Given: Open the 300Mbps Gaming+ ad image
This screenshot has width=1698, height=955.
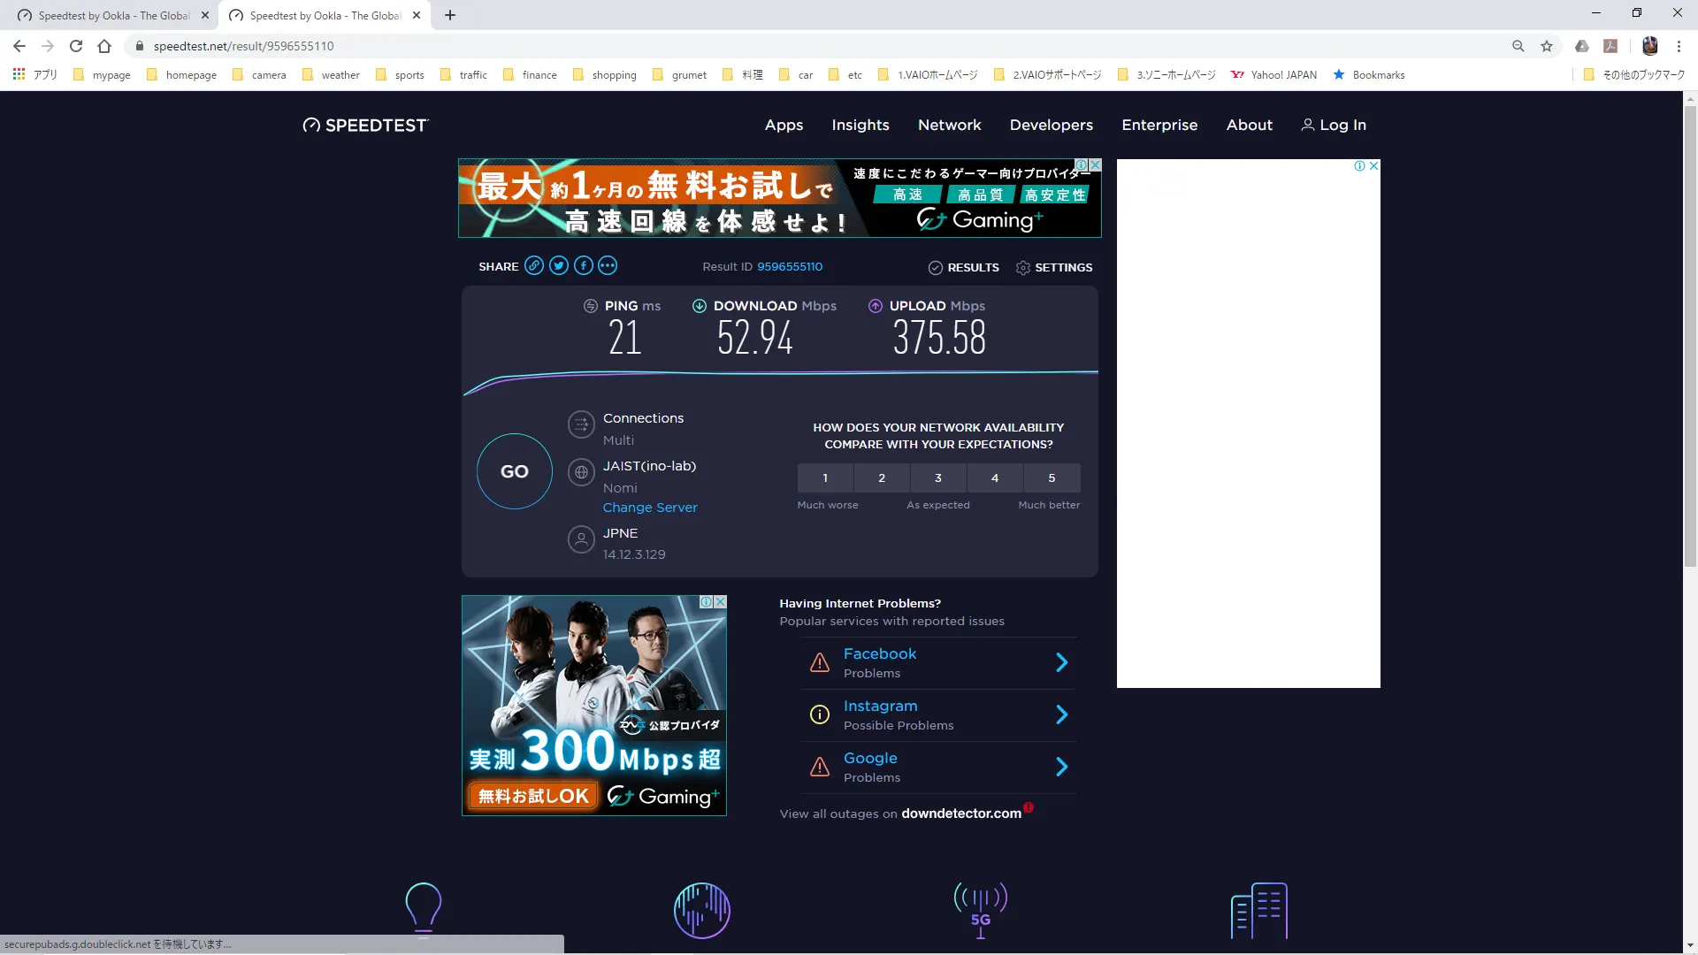Looking at the screenshot, I should pos(594,706).
